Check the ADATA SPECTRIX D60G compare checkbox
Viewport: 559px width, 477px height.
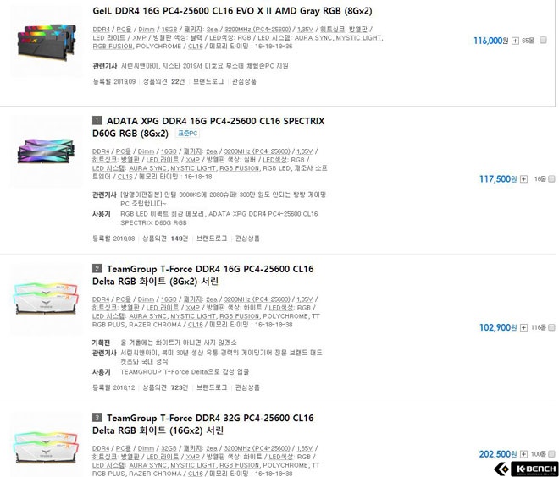[x=551, y=178]
